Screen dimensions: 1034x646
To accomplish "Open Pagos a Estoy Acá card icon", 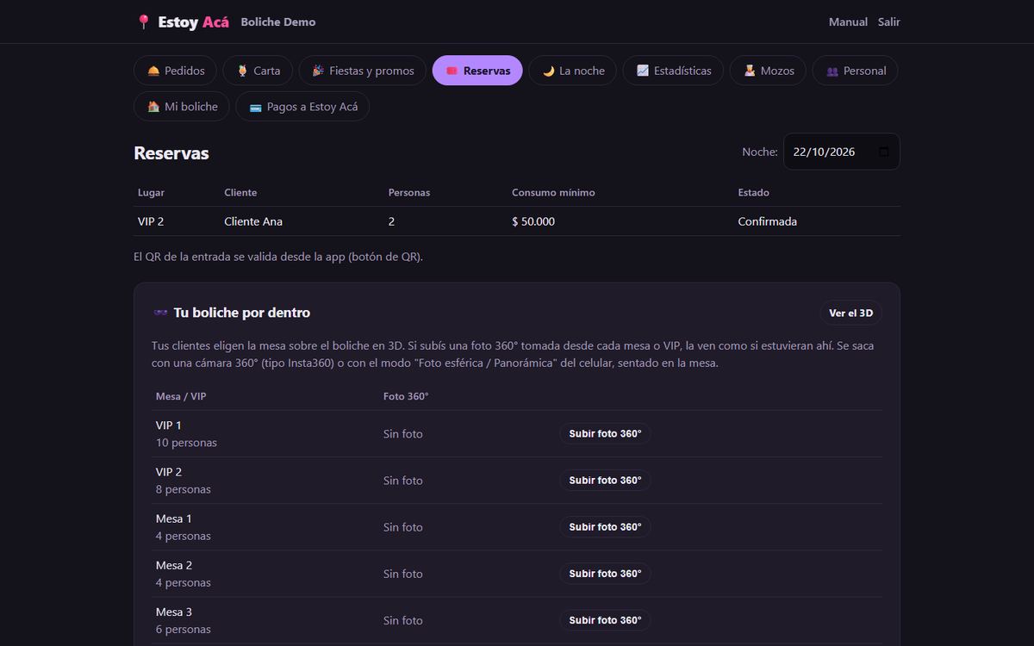I will pyautogui.click(x=256, y=107).
